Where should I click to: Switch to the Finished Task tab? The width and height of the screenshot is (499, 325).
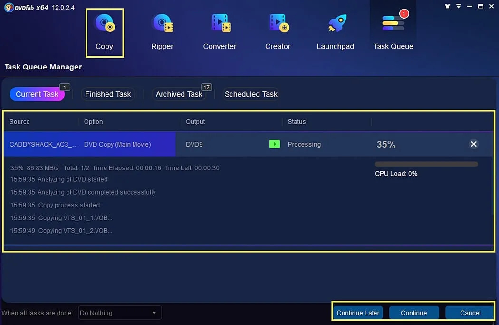(x=108, y=94)
